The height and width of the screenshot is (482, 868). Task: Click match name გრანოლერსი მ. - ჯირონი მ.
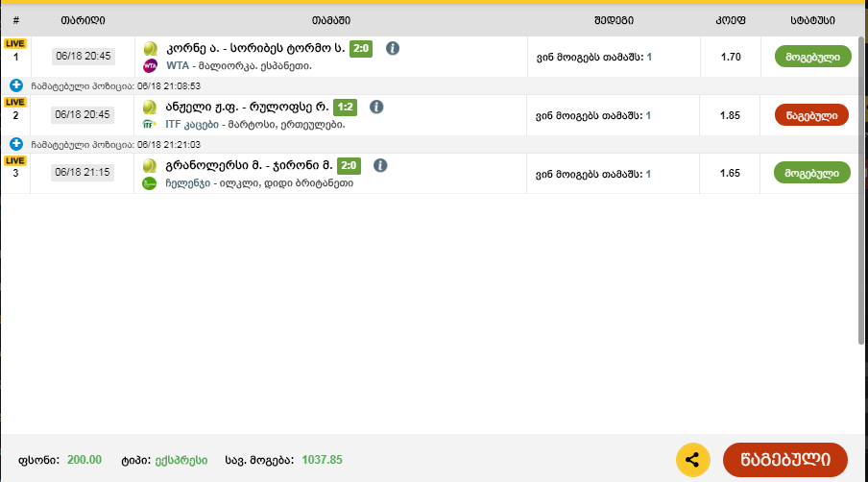click(x=249, y=166)
